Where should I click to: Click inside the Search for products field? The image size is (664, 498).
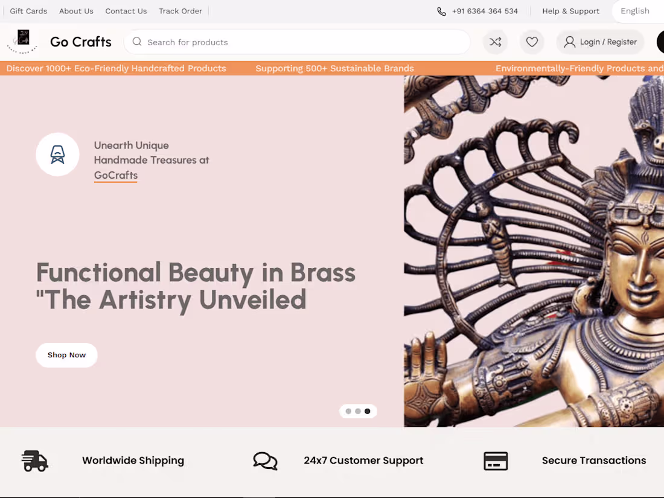(x=241, y=42)
